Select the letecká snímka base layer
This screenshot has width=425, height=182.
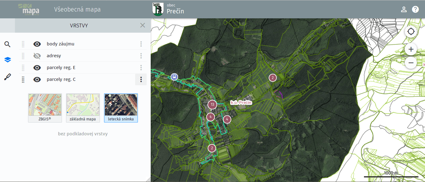click(x=121, y=108)
